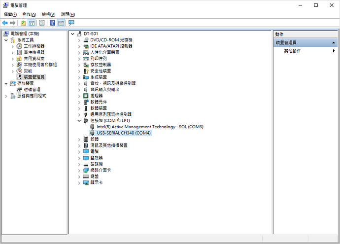Select 電腦管理 (本機) root item

25,34
